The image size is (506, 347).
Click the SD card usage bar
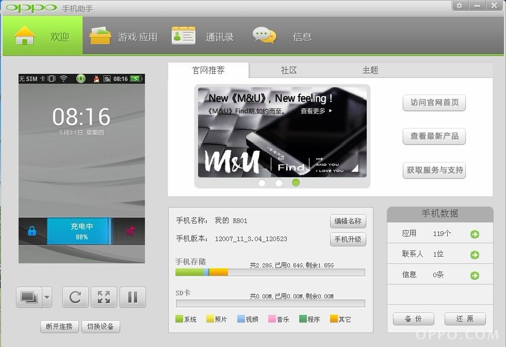click(x=270, y=304)
